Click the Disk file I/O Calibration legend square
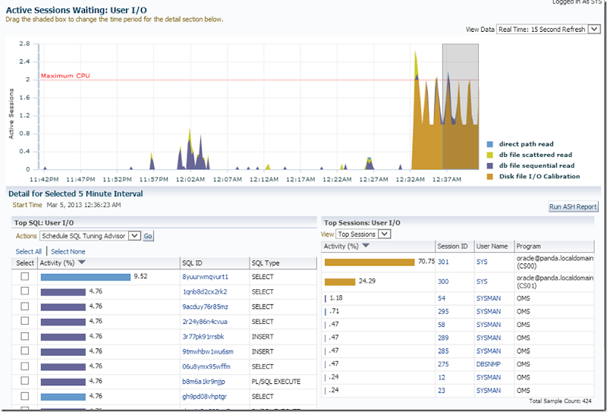 click(x=490, y=176)
